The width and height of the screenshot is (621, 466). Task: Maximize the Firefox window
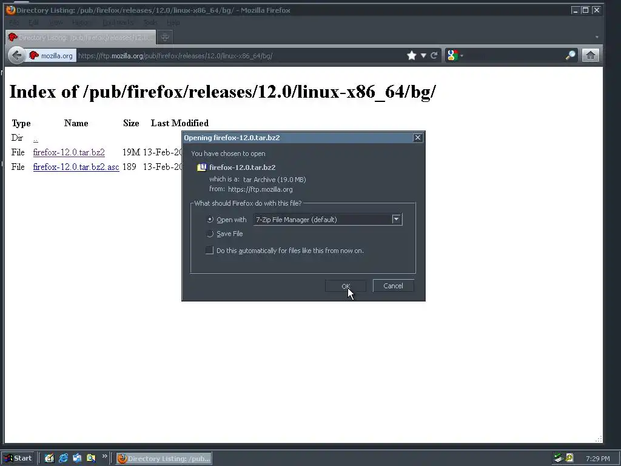[x=585, y=10]
